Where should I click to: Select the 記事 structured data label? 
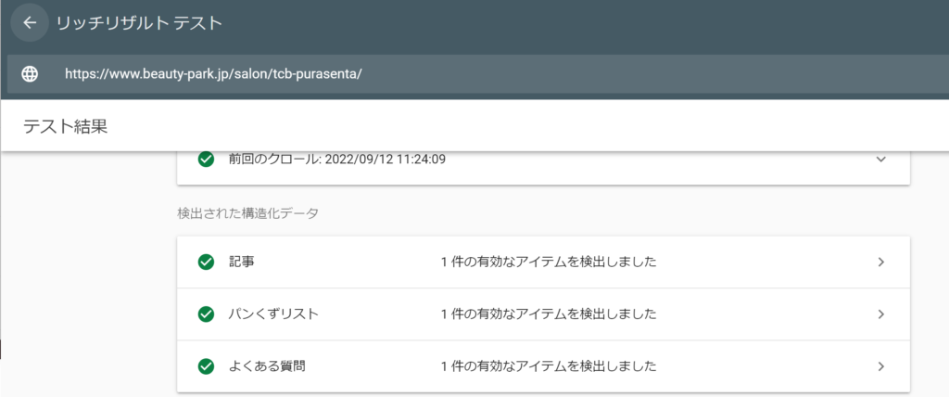click(x=242, y=262)
